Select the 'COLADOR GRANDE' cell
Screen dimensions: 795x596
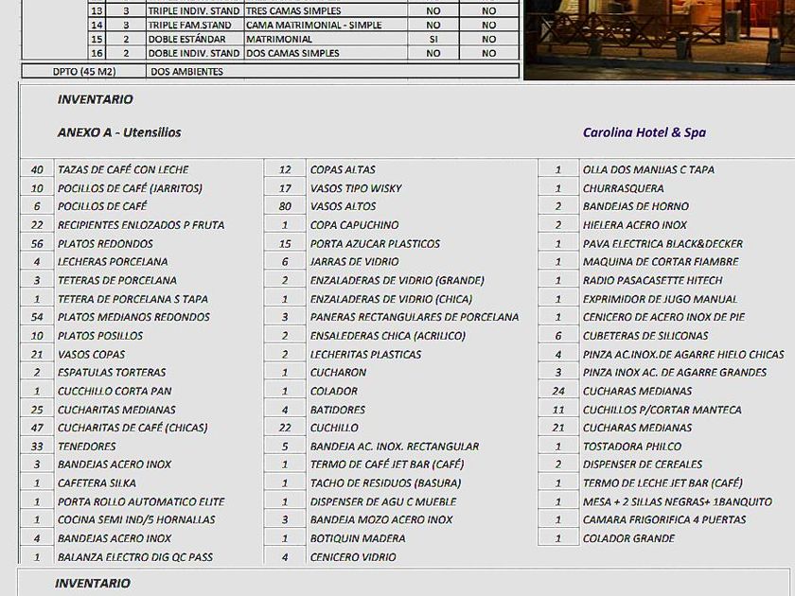pyautogui.click(x=628, y=538)
